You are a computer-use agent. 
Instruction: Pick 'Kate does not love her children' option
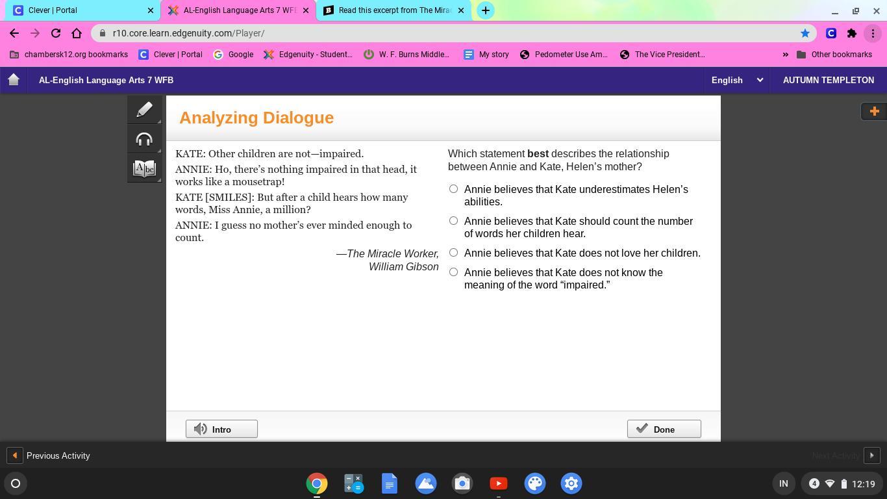click(x=453, y=253)
